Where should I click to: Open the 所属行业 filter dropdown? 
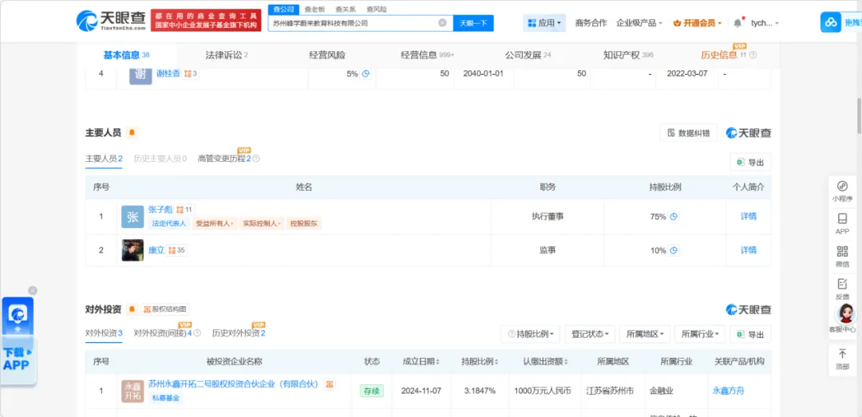point(701,334)
